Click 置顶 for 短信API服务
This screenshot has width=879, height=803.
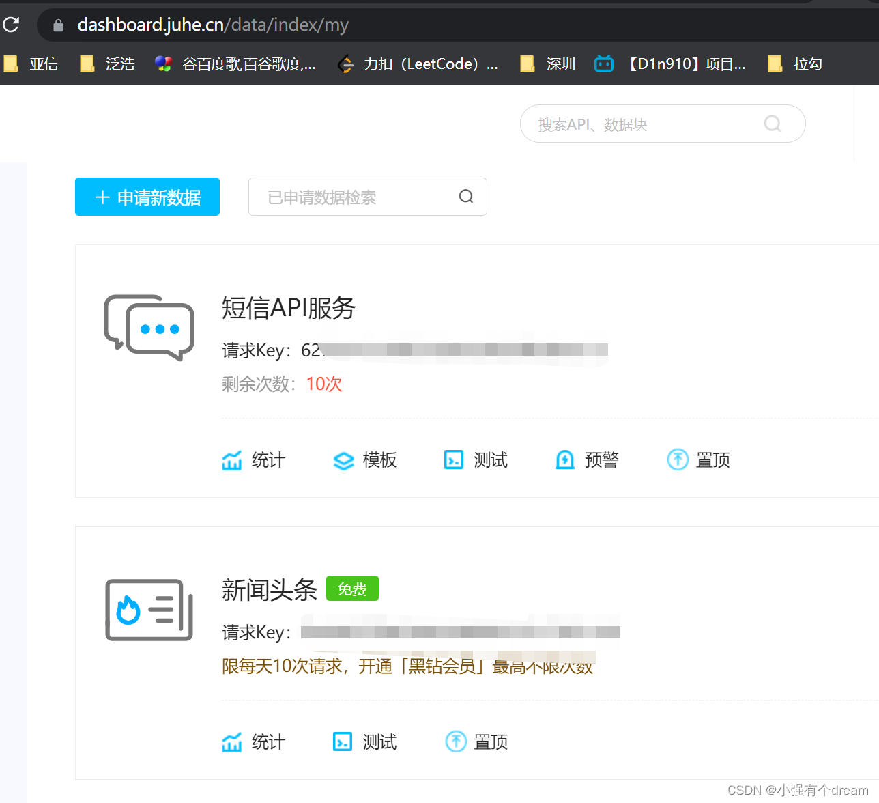click(698, 460)
